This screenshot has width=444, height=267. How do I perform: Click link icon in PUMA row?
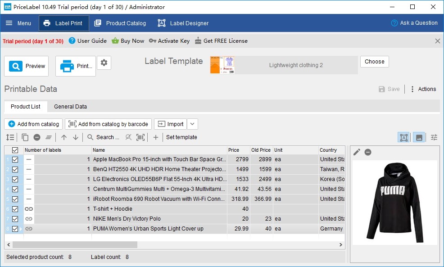coord(29,229)
